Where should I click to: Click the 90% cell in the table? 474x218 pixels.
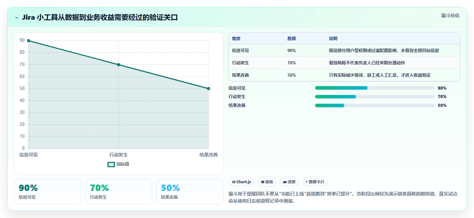[x=291, y=51]
